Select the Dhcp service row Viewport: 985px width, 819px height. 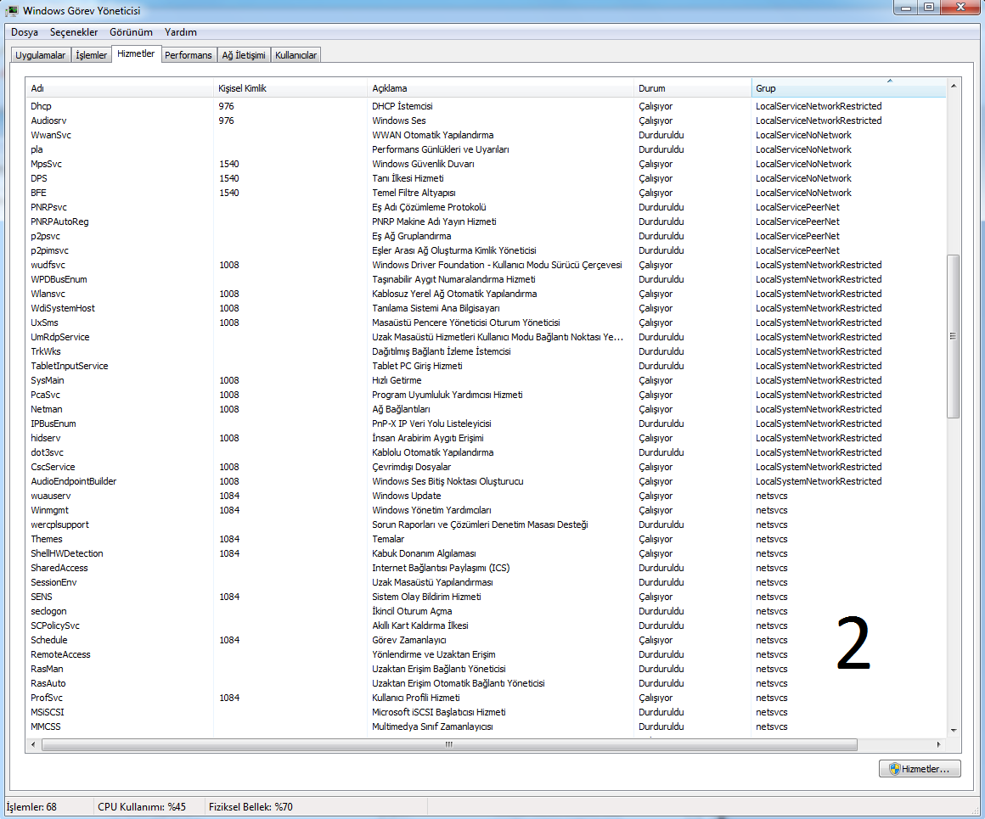[x=486, y=106]
